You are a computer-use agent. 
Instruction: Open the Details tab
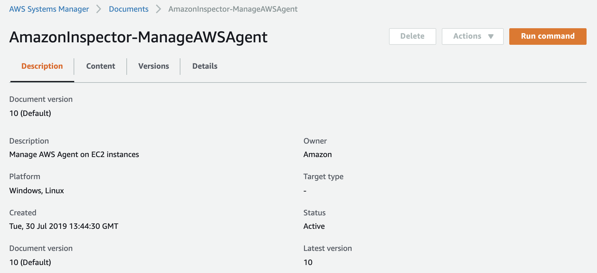click(205, 66)
